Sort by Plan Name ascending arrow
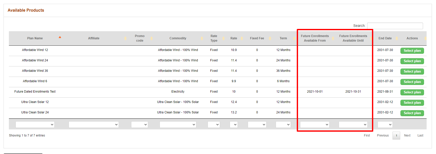 60,37
